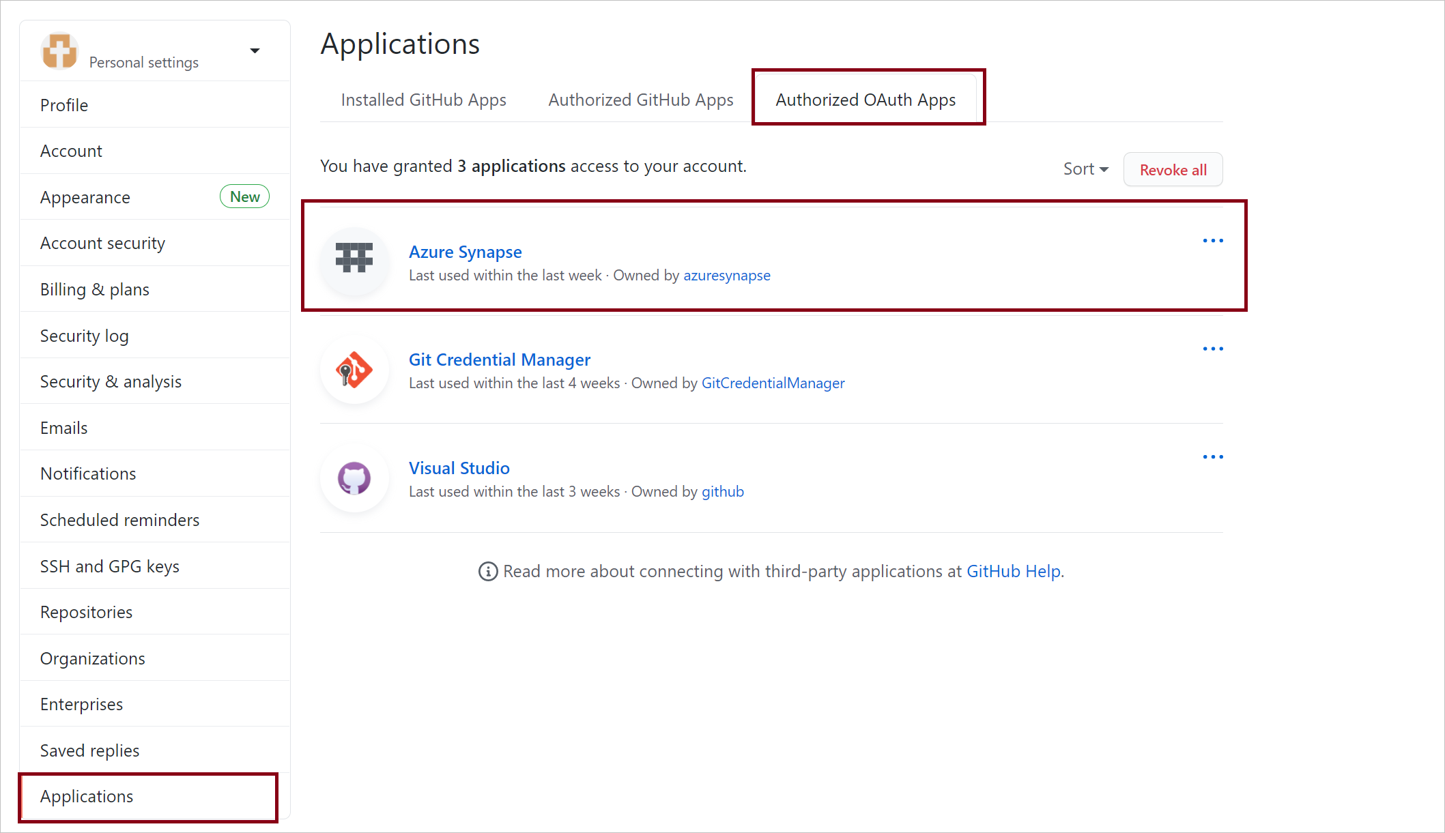Click the three-dot menu for Visual Studio
The height and width of the screenshot is (833, 1445).
coord(1212,457)
